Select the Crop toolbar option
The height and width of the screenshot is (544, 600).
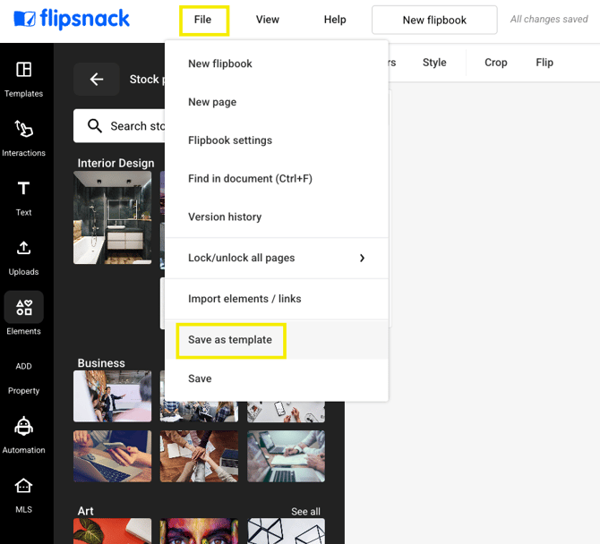(495, 63)
